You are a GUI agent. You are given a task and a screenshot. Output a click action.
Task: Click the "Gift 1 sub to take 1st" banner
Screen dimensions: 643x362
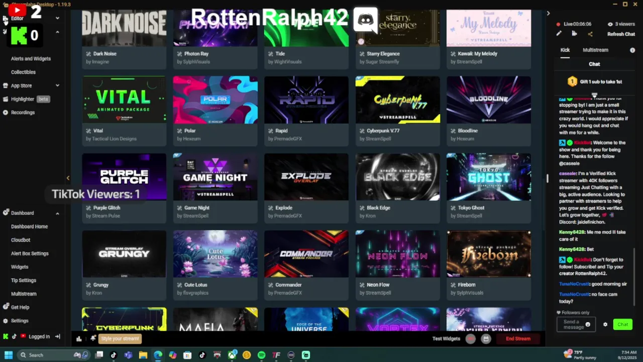(595, 81)
